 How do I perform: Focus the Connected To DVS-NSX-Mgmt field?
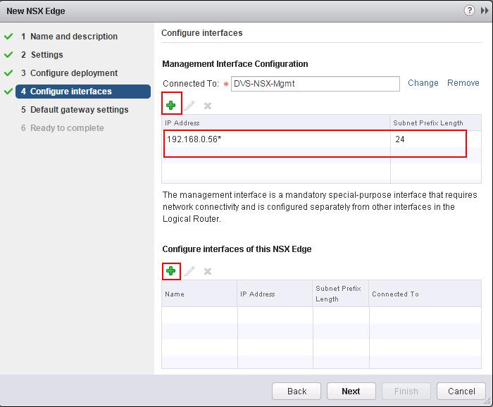[316, 84]
